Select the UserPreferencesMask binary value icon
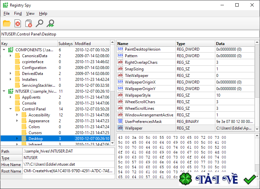This screenshot has height=189, width=260. 120,122
